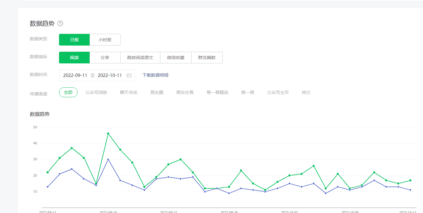This screenshot has width=423, height=213.
Task: Click the help question-mark icon beside 数据趋势
Action: click(x=60, y=23)
